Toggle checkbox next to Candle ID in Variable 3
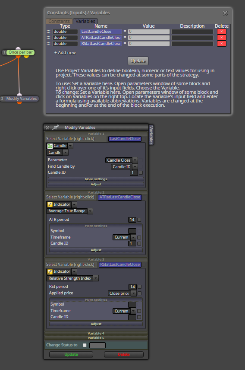Image resolution: width=245 pixels, height=370 pixels. click(139, 317)
